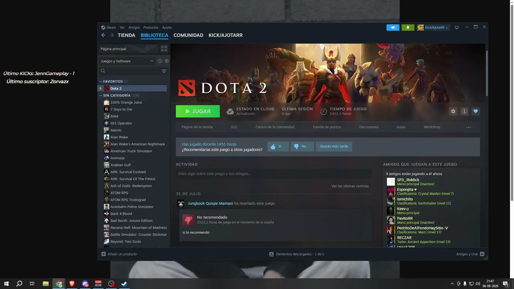The width and height of the screenshot is (514, 289).
Task: Click Añadir un producto
Action: point(122,254)
